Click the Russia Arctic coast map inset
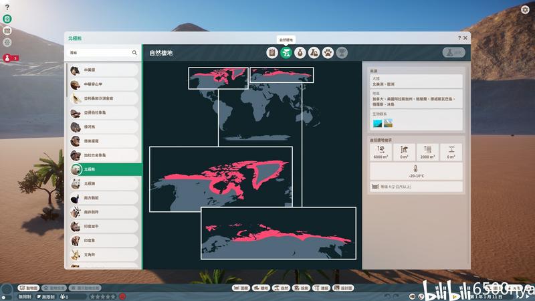Image resolution: width=535 pixels, height=301 pixels. tap(278, 233)
